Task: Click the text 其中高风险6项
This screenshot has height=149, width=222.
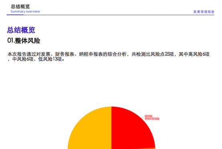Action: [x=194, y=54]
